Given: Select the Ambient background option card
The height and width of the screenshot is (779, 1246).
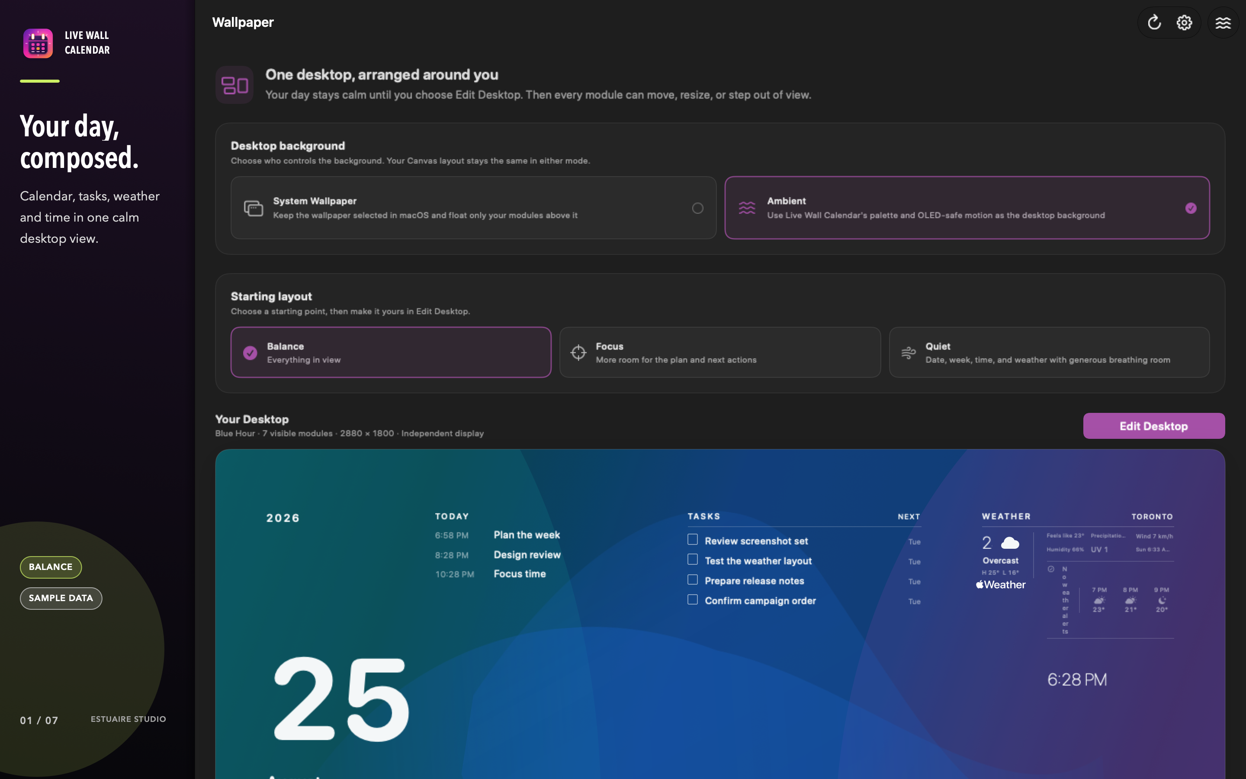Looking at the screenshot, I should pos(967,208).
